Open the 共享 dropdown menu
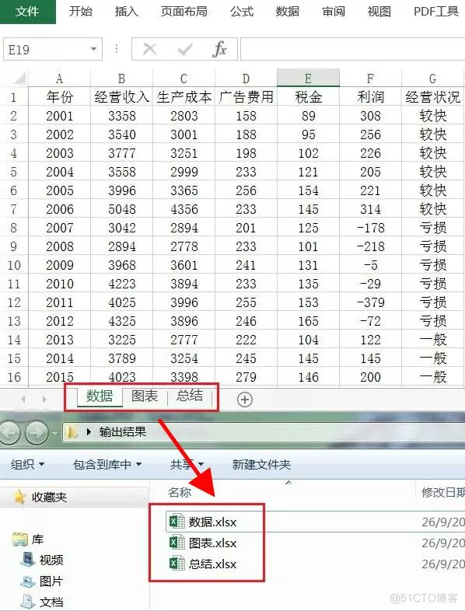The height and width of the screenshot is (611, 465). click(x=187, y=464)
